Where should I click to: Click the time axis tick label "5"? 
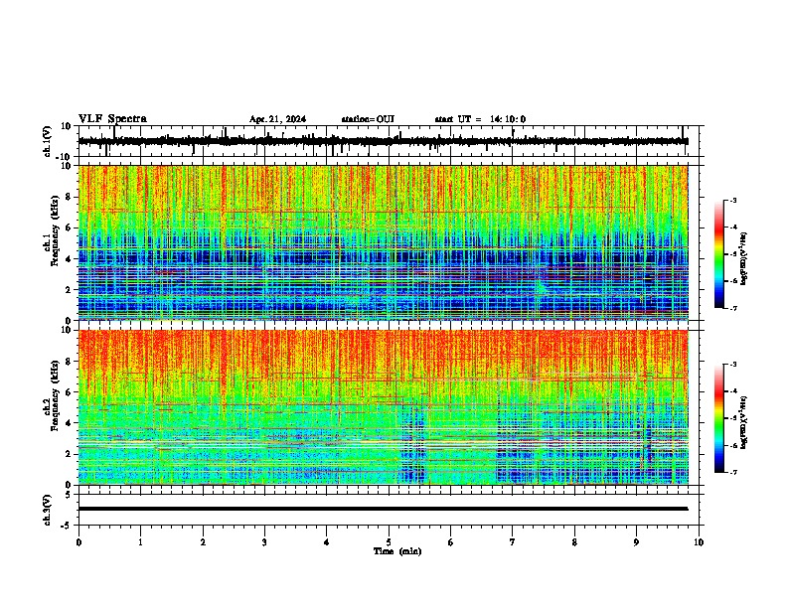pos(389,542)
